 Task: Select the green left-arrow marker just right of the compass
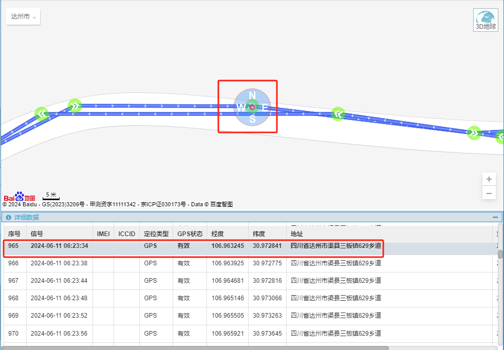pyautogui.click(x=338, y=114)
